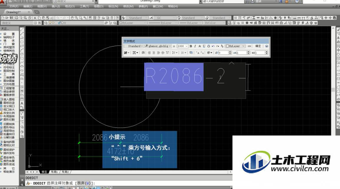Image resolution: width=340 pixels, height=189 pixels.
Task: Toggle italic in the text format toolbar
Action: click(x=195, y=46)
